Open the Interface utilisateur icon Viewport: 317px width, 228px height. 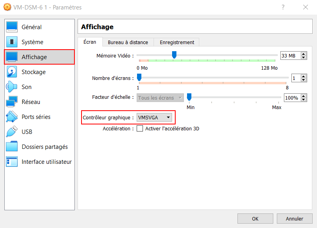pos(12,161)
